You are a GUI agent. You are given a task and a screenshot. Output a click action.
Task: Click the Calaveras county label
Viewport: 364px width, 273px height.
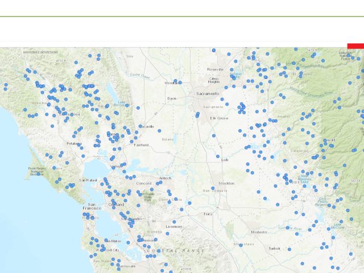(299, 151)
